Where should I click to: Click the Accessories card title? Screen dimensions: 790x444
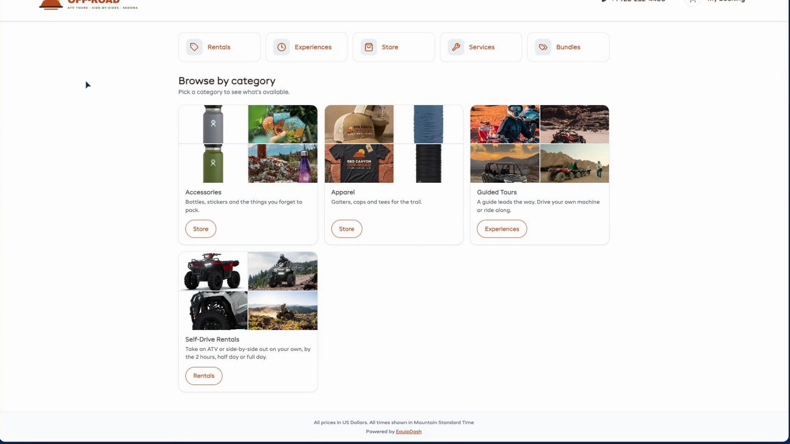click(203, 192)
